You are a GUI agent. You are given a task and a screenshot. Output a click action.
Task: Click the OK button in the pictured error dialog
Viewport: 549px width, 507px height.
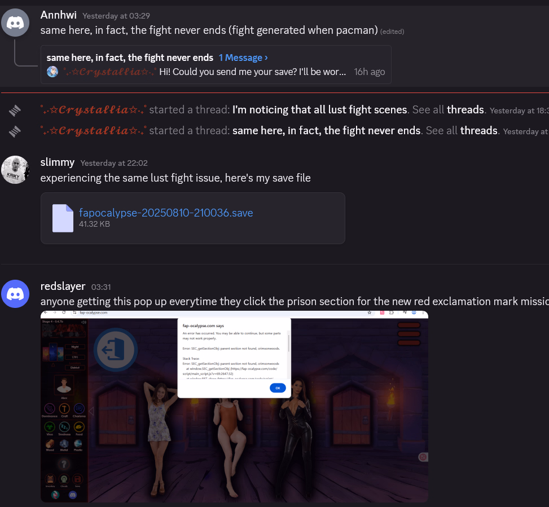[x=278, y=387]
